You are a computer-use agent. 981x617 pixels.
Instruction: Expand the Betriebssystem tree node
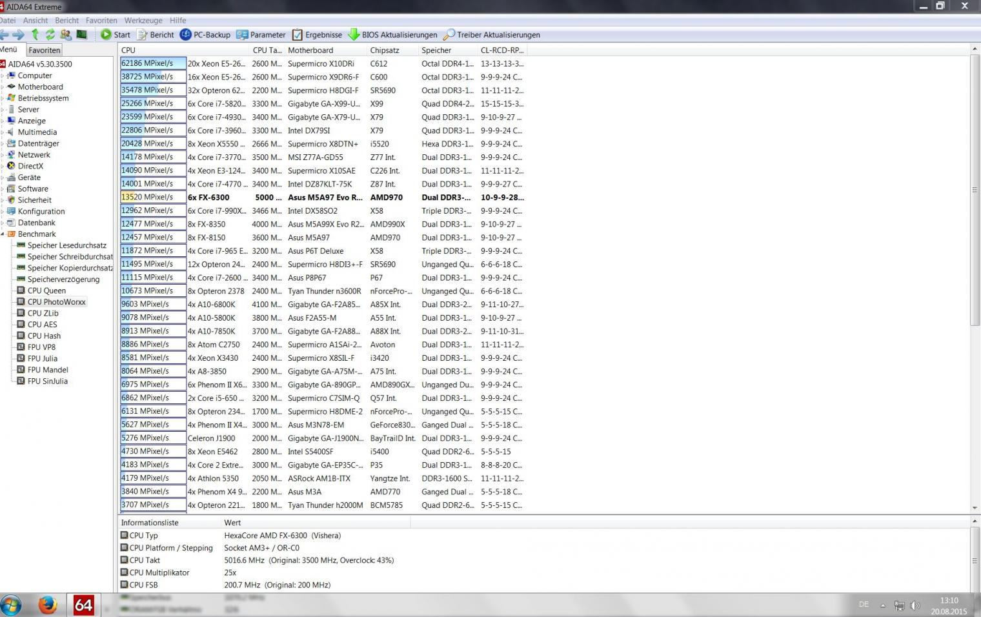[3, 98]
